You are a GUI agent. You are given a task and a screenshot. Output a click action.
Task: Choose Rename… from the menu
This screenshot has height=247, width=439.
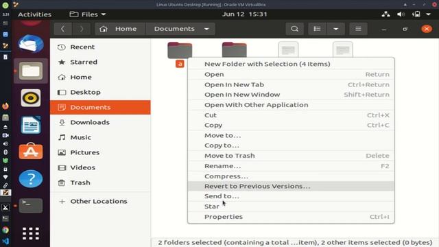291,166
